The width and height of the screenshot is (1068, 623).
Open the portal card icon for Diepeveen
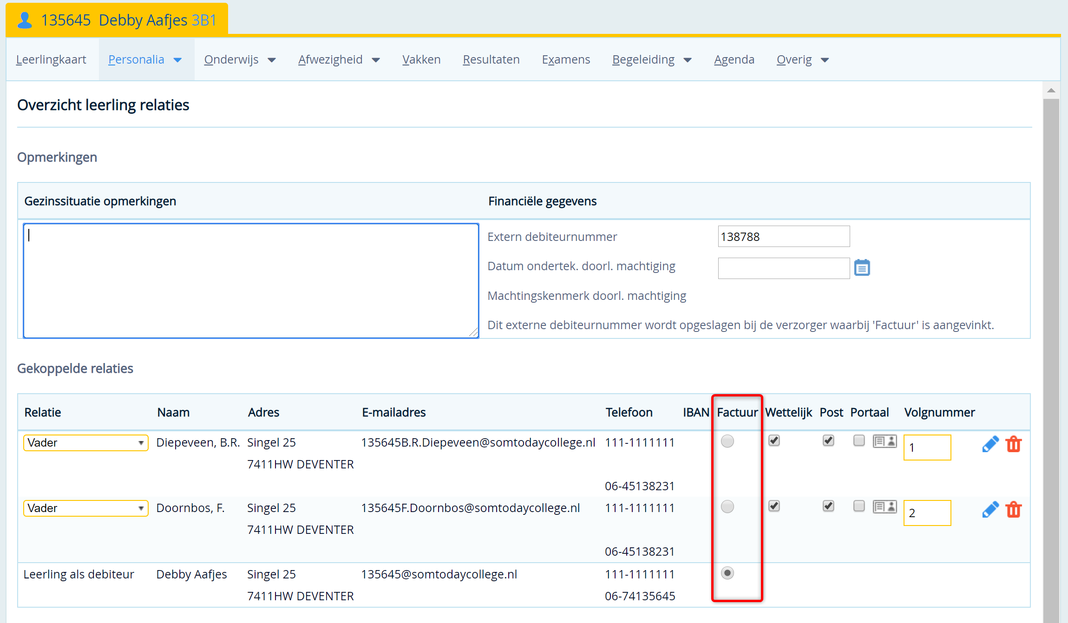885,441
